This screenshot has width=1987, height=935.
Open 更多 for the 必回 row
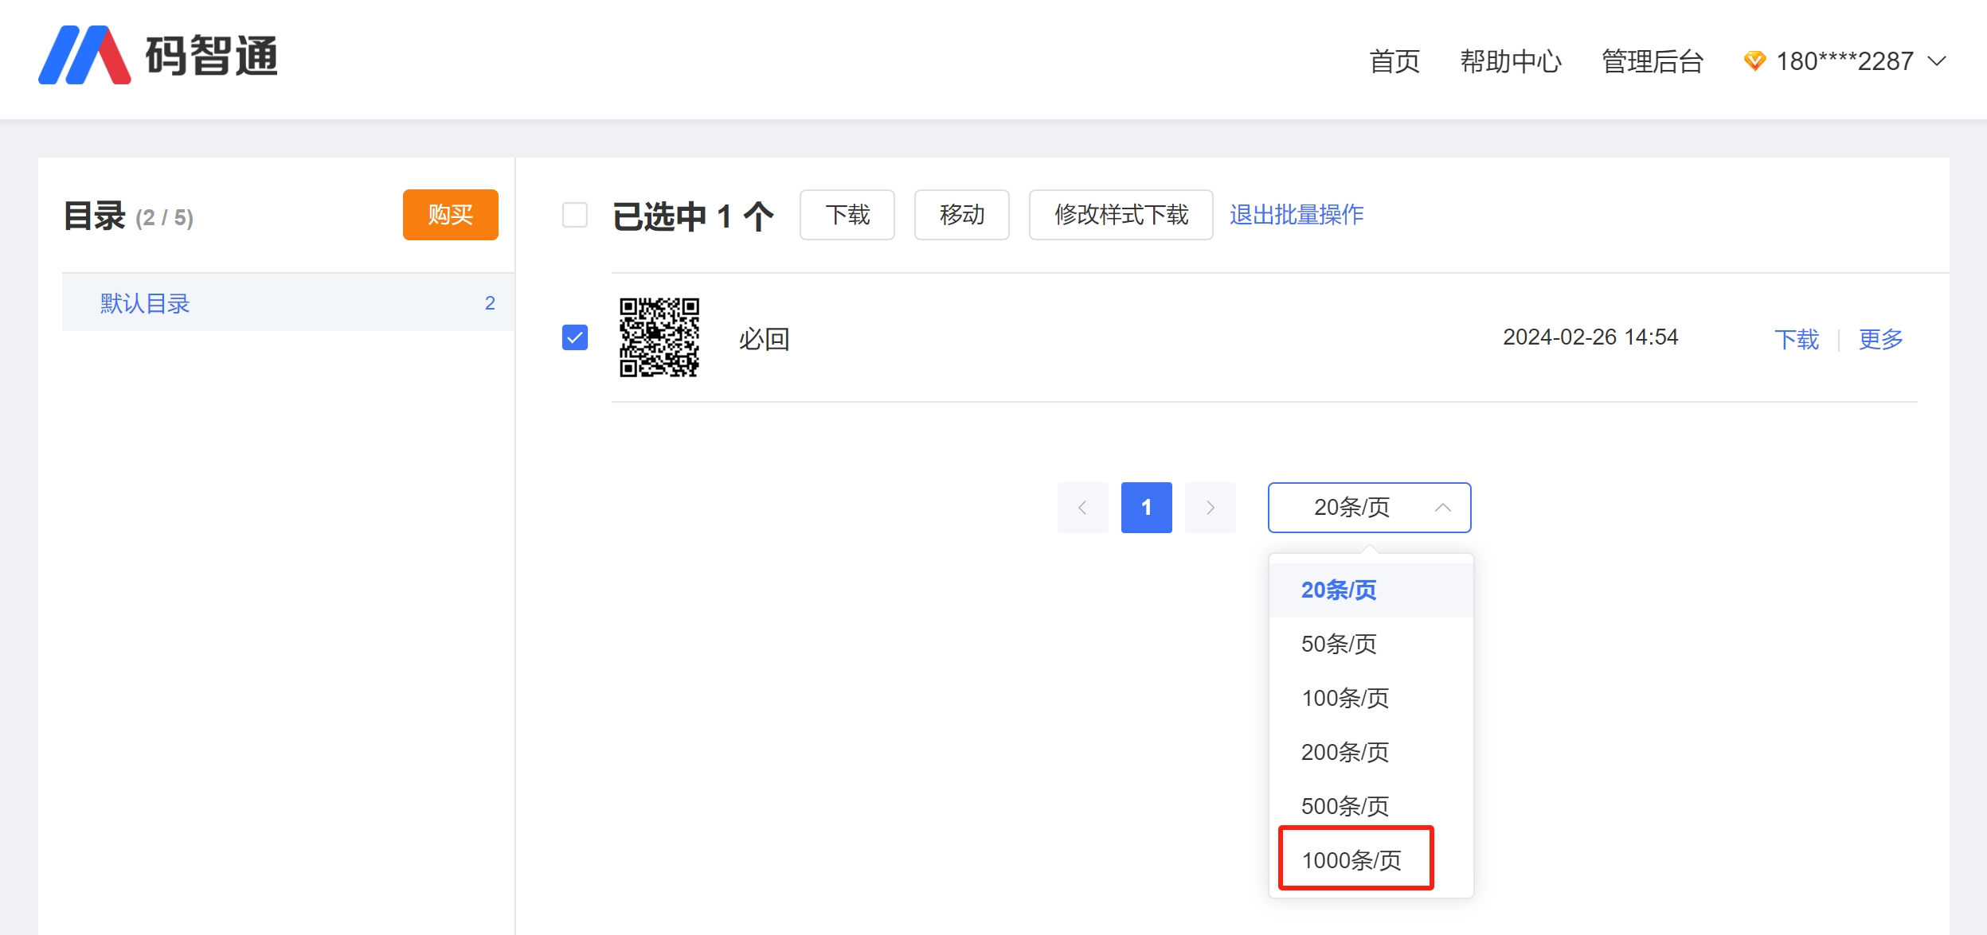(1880, 340)
